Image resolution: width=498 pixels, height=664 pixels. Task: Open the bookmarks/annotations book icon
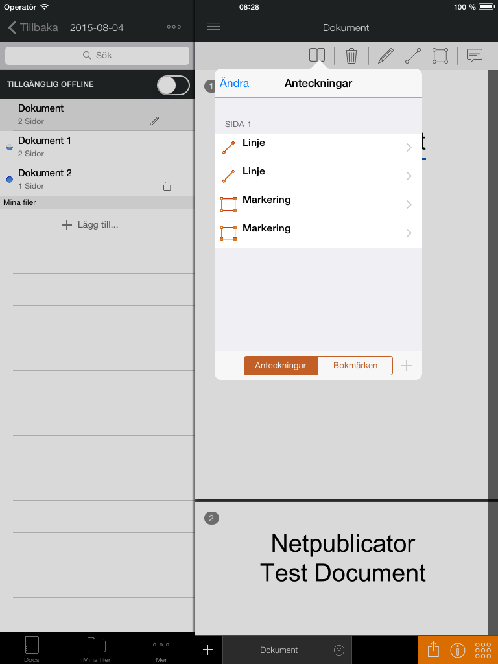pos(317,55)
